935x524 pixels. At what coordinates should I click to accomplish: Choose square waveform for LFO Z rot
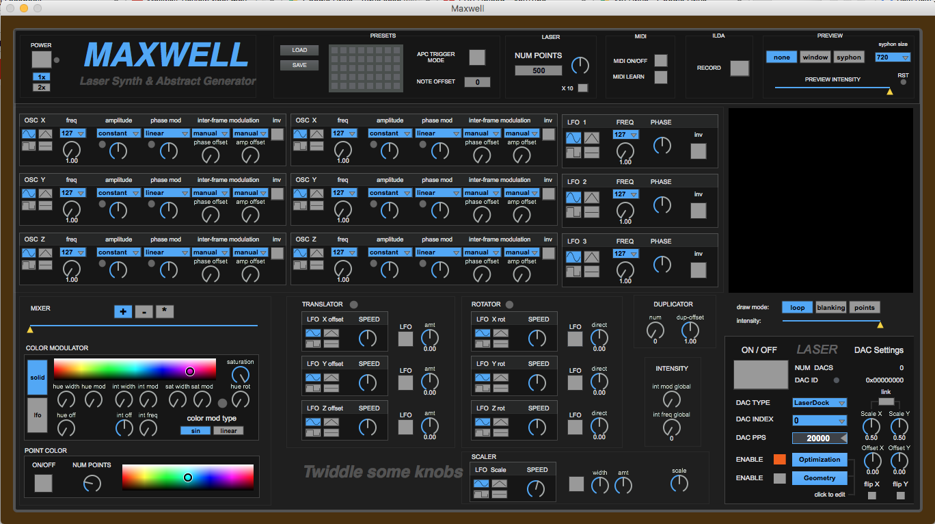click(482, 434)
